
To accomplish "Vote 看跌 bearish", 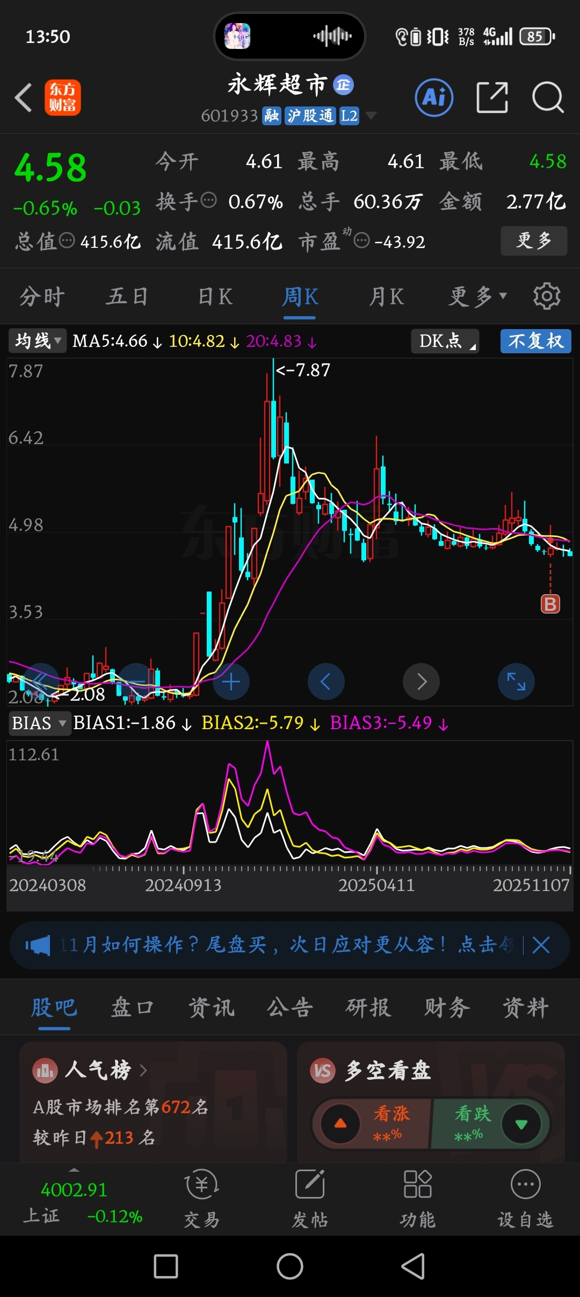I will click(490, 1124).
